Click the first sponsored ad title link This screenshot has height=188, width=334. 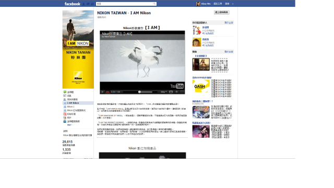click(201, 56)
